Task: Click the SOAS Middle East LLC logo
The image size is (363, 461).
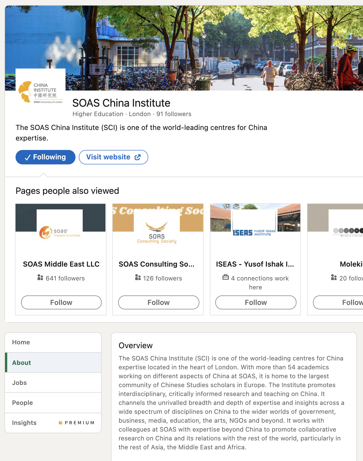Action: point(60,232)
